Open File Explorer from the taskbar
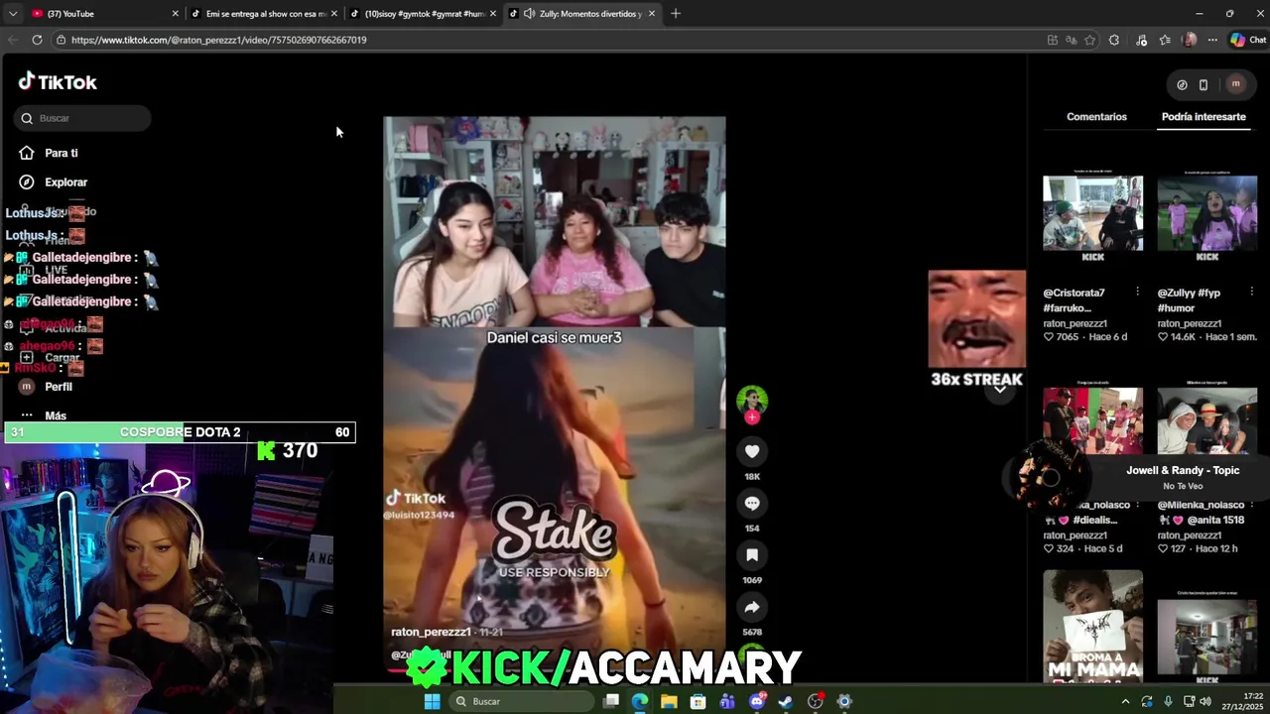Viewport: 1270px width, 714px height. pyautogui.click(x=669, y=701)
